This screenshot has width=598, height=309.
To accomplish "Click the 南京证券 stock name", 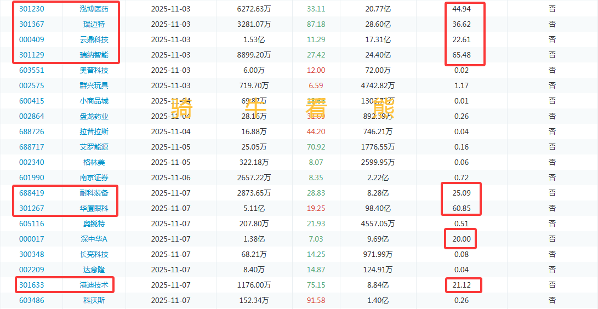I will click(x=94, y=178).
